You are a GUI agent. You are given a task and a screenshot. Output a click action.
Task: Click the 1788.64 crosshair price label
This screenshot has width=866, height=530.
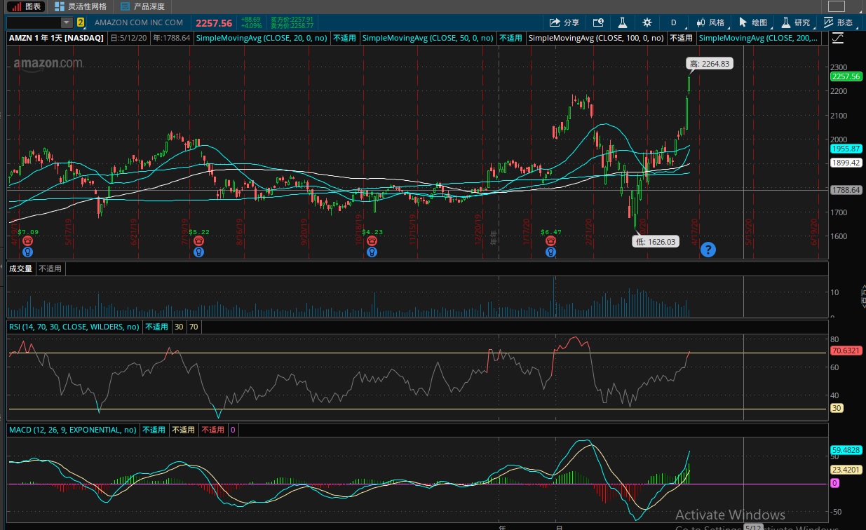tap(846, 190)
